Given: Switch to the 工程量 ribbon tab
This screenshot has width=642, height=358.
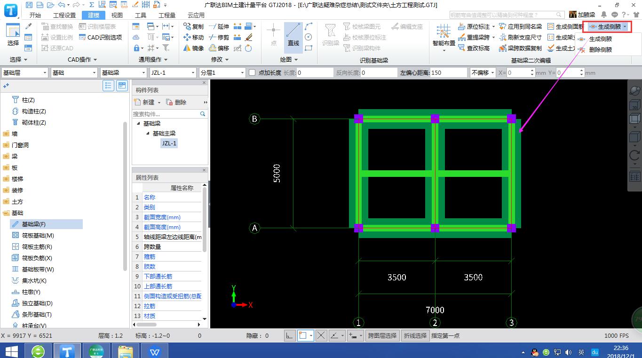Looking at the screenshot, I should point(166,15).
